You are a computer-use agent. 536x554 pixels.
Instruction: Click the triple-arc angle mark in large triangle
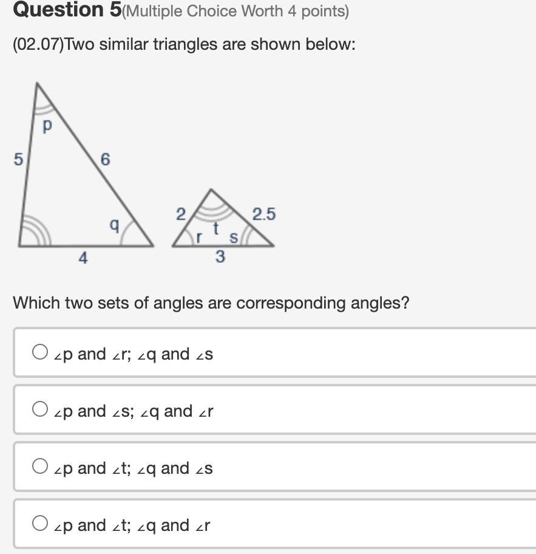(35, 231)
